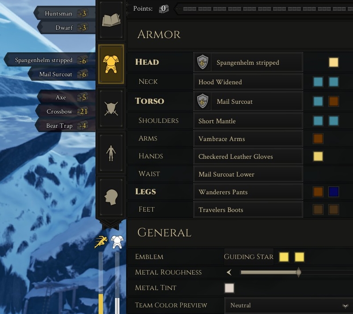Open the Travelers Boots feet selector
The width and height of the screenshot is (353, 314).
248,210
